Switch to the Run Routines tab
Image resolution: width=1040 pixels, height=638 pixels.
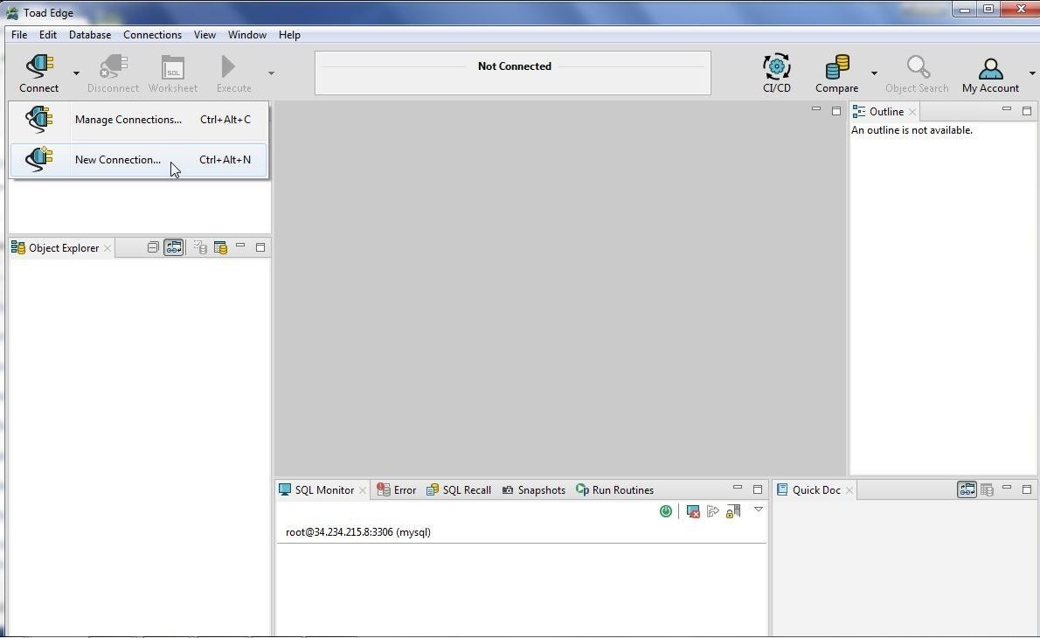click(x=615, y=490)
